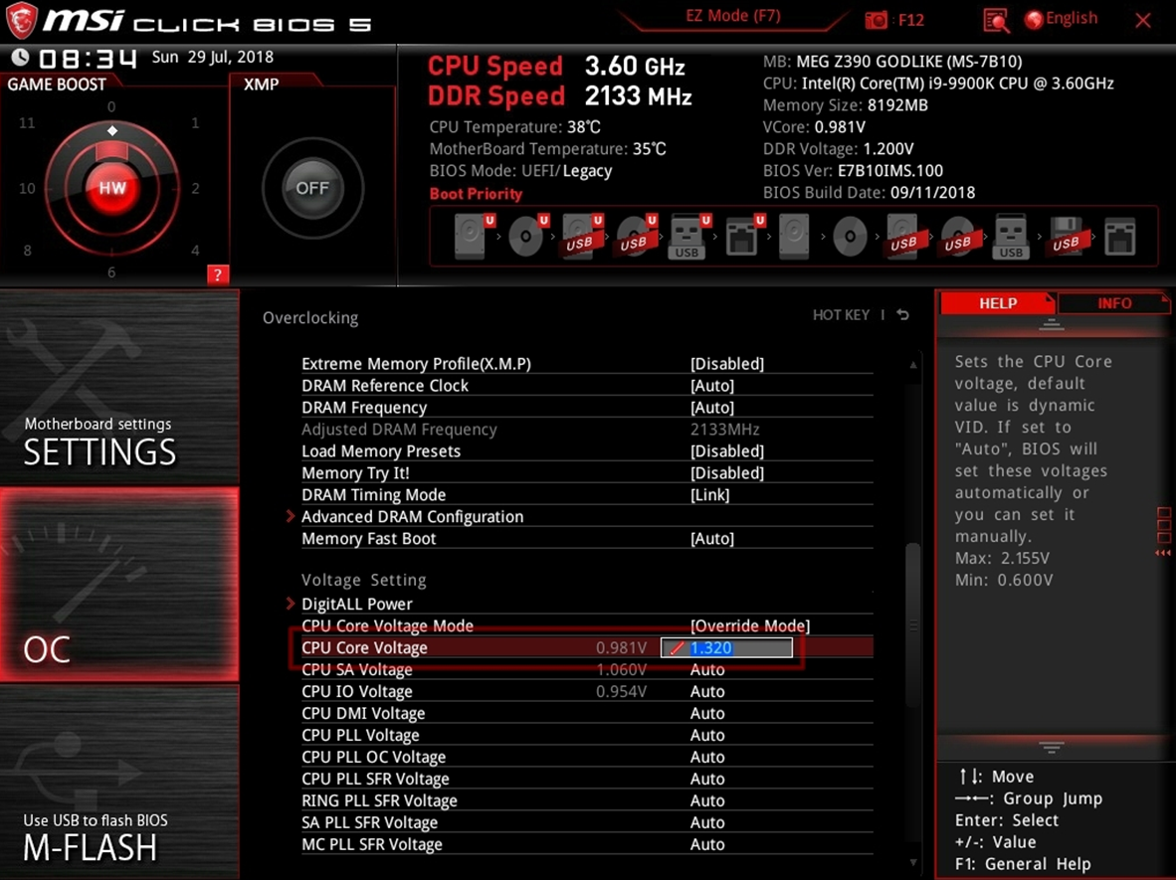Select the RING PLL SFR Voltage row

587,800
